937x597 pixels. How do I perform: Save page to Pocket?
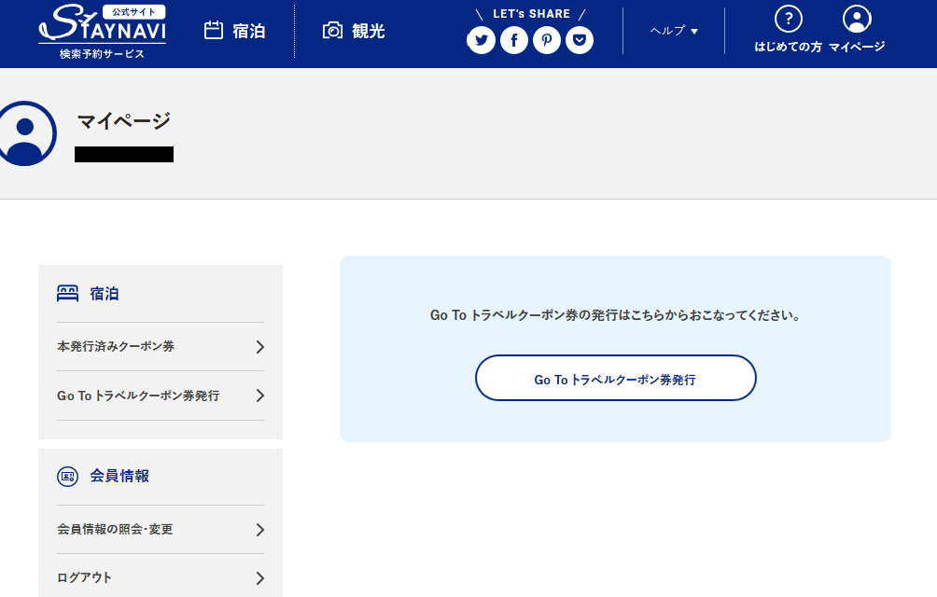580,40
